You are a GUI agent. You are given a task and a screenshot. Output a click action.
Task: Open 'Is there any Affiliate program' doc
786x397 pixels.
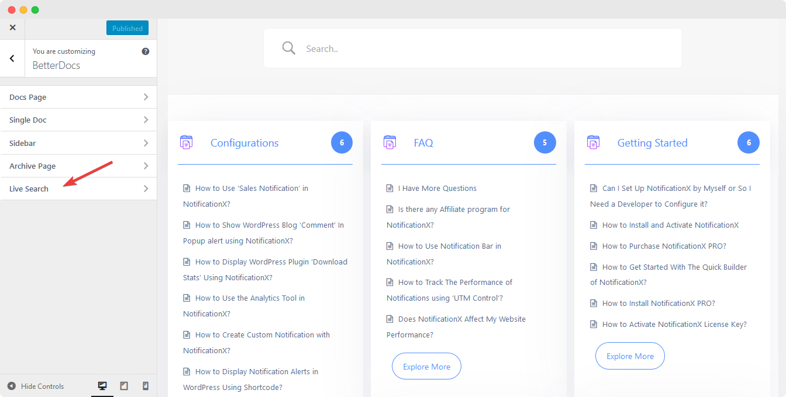[x=449, y=217]
